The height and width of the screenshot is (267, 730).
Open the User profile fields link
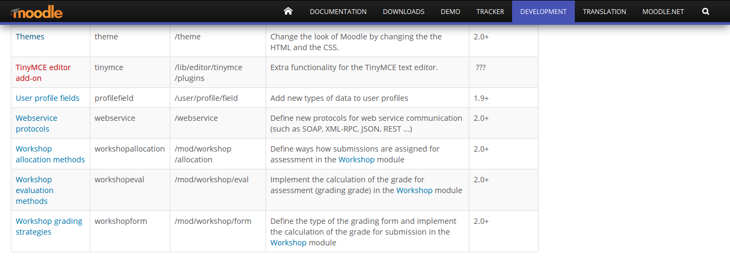[48, 98]
